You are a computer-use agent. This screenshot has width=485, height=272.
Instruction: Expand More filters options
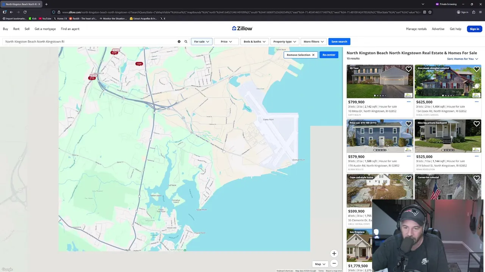313,42
